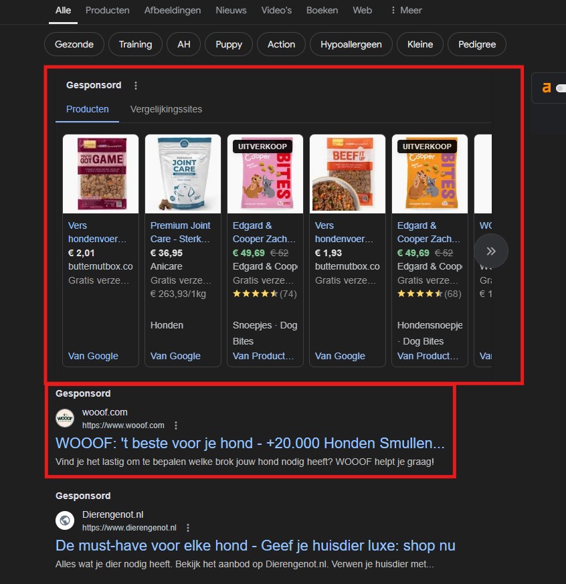Apply the Hypoallergeen filter chip
The image size is (566, 584).
[351, 44]
